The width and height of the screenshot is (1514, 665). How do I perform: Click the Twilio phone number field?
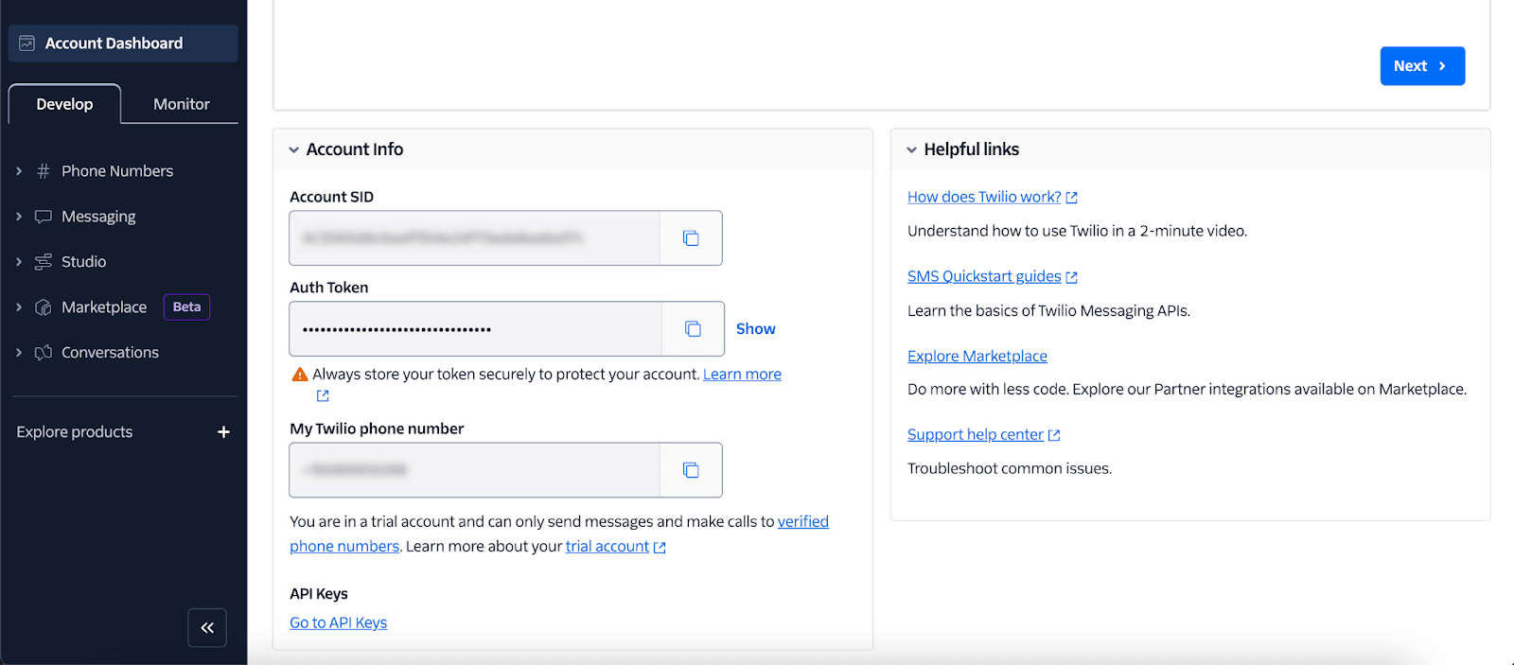[475, 470]
